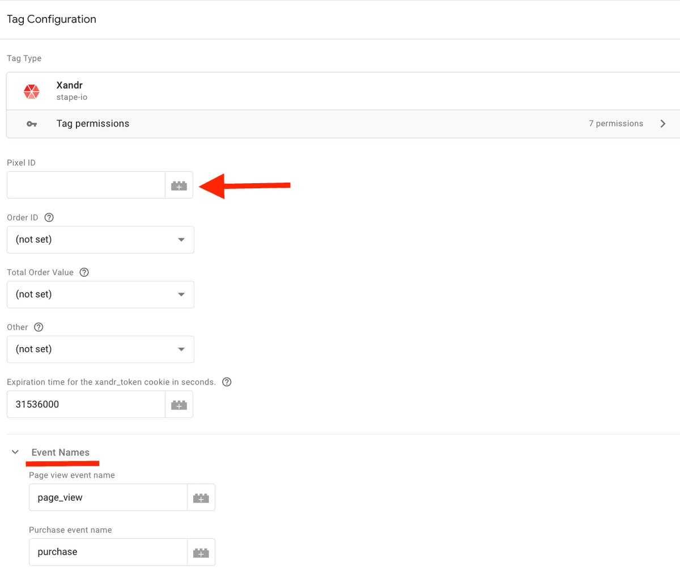This screenshot has width=680, height=570.
Task: Open the variable picker for Pixel ID
Action: click(x=179, y=185)
